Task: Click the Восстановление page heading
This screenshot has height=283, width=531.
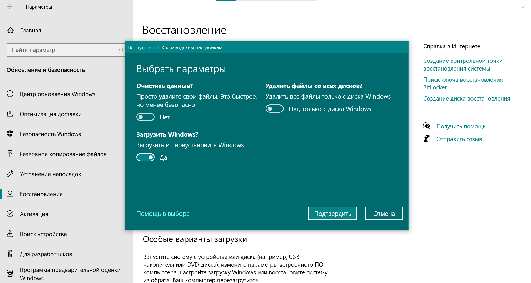Action: pos(184,30)
